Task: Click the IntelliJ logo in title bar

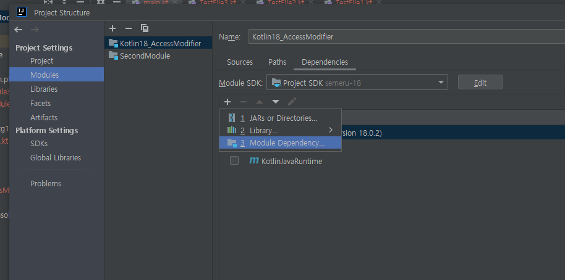Action: click(22, 12)
